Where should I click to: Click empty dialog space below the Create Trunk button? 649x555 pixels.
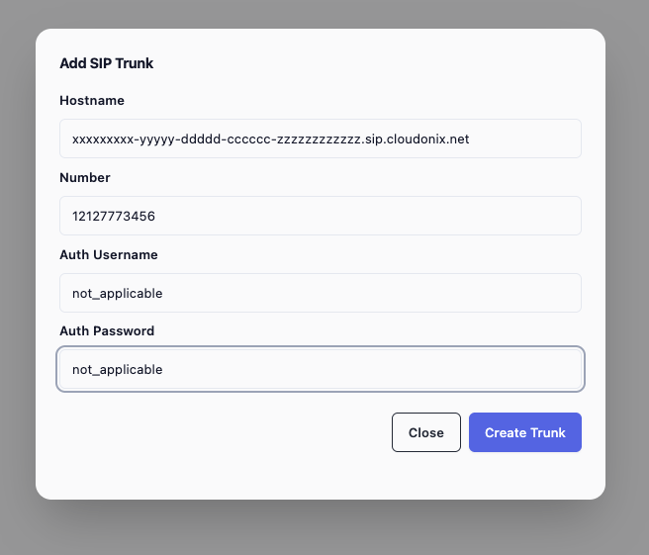point(524,477)
